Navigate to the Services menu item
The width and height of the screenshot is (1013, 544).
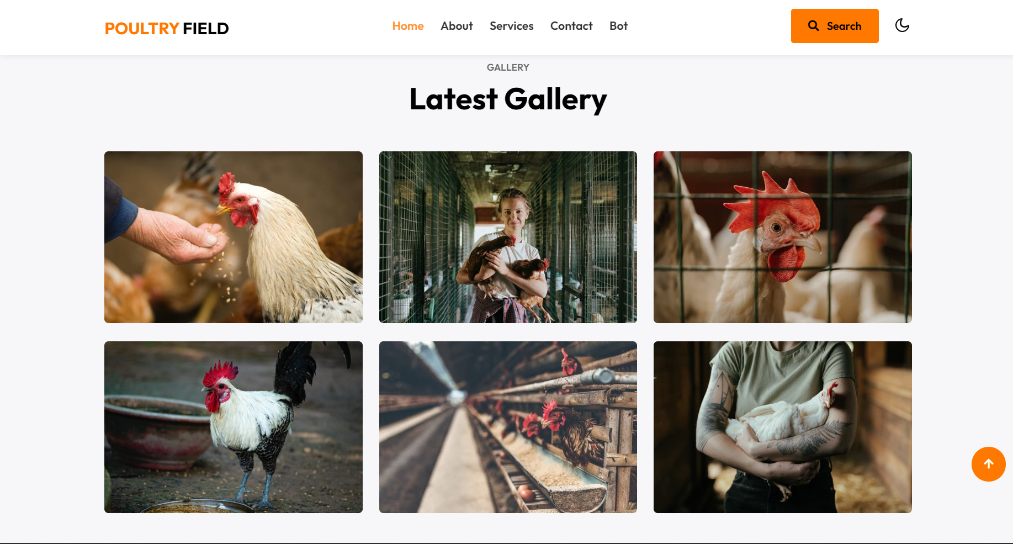tap(511, 26)
